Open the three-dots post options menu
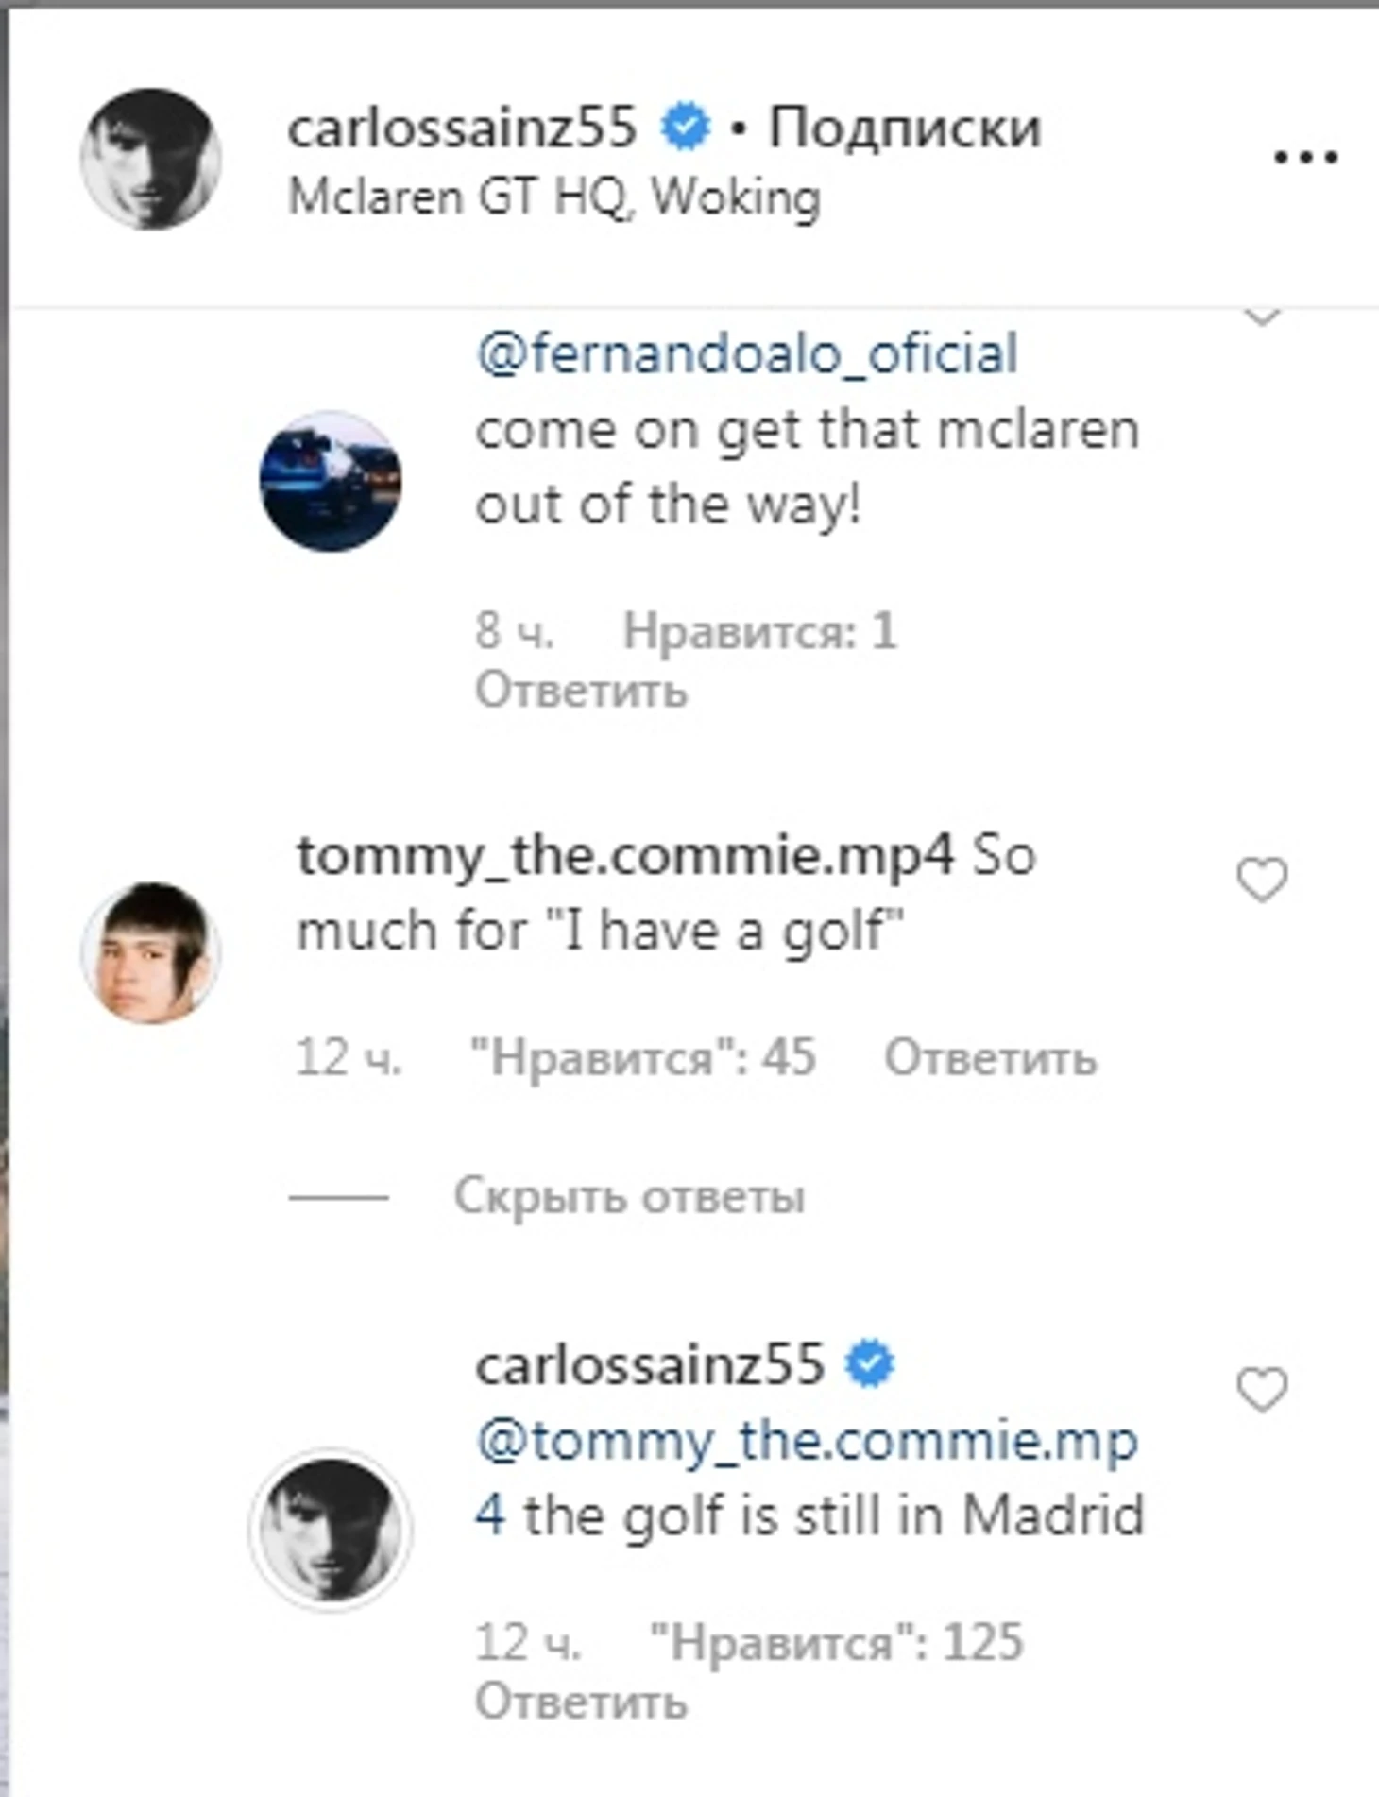Viewport: 1379px width, 1797px height. (1305, 157)
